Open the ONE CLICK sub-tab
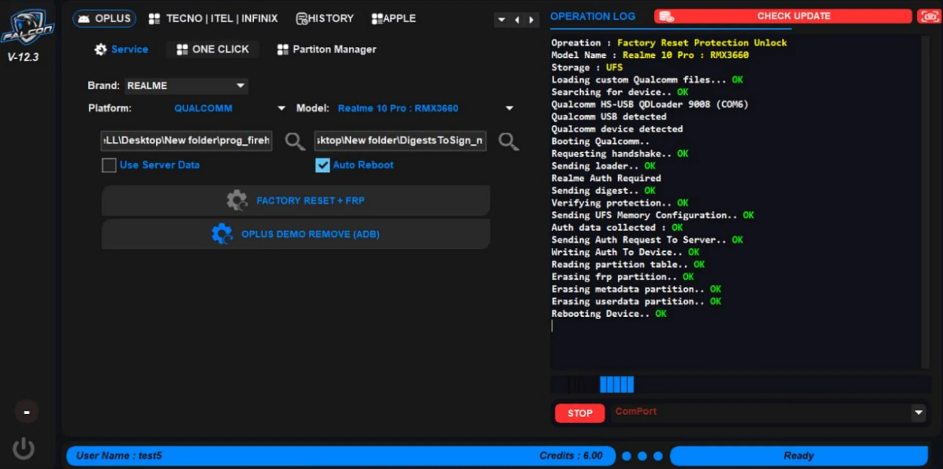The width and height of the screenshot is (943, 469). click(213, 49)
